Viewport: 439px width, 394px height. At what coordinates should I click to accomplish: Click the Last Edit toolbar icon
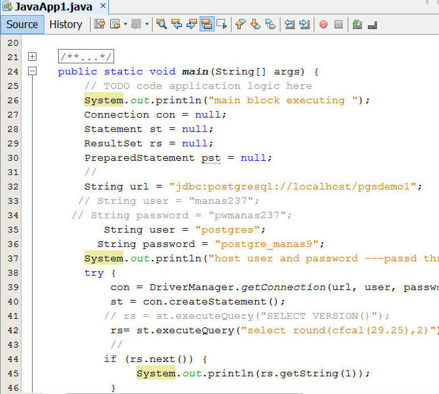[100, 24]
